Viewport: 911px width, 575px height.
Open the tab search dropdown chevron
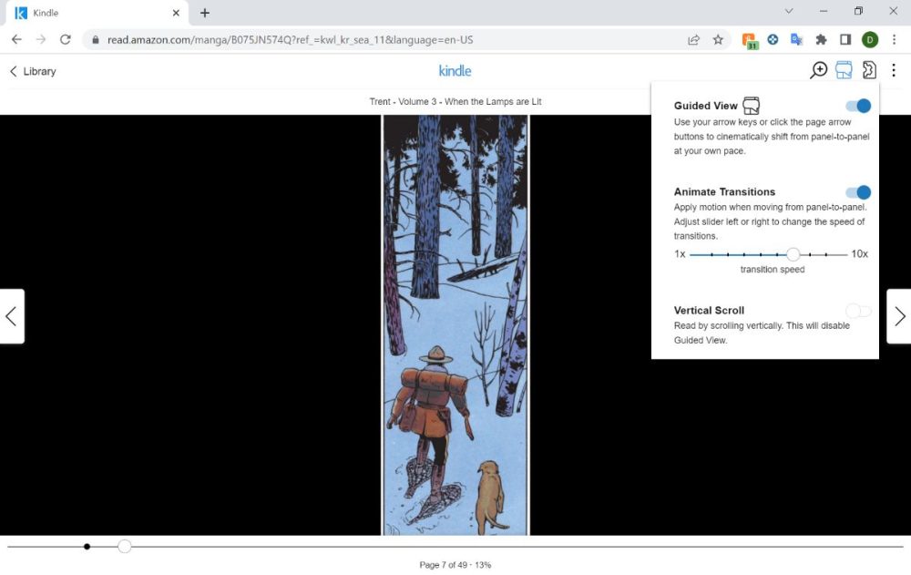(788, 11)
